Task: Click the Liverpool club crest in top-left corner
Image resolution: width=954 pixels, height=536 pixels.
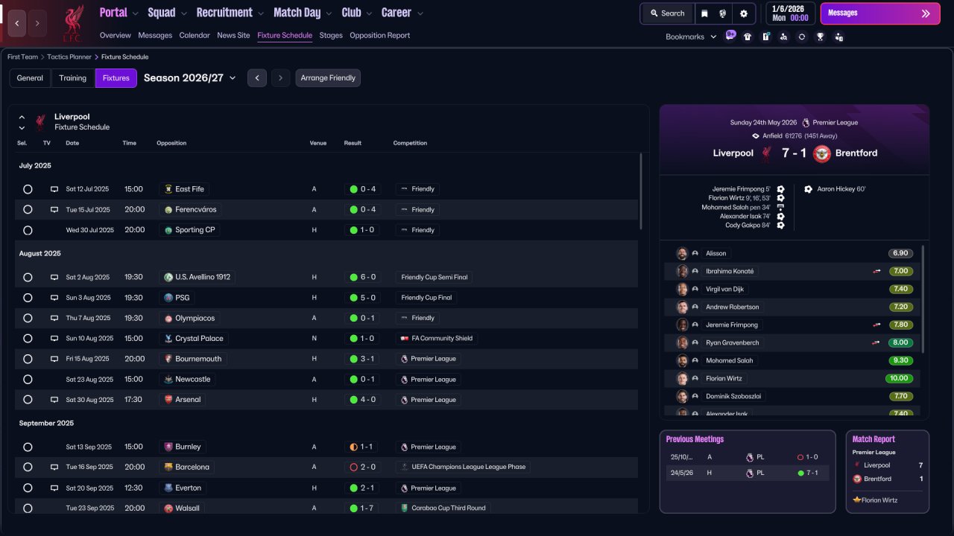Action: pyautogui.click(x=72, y=22)
